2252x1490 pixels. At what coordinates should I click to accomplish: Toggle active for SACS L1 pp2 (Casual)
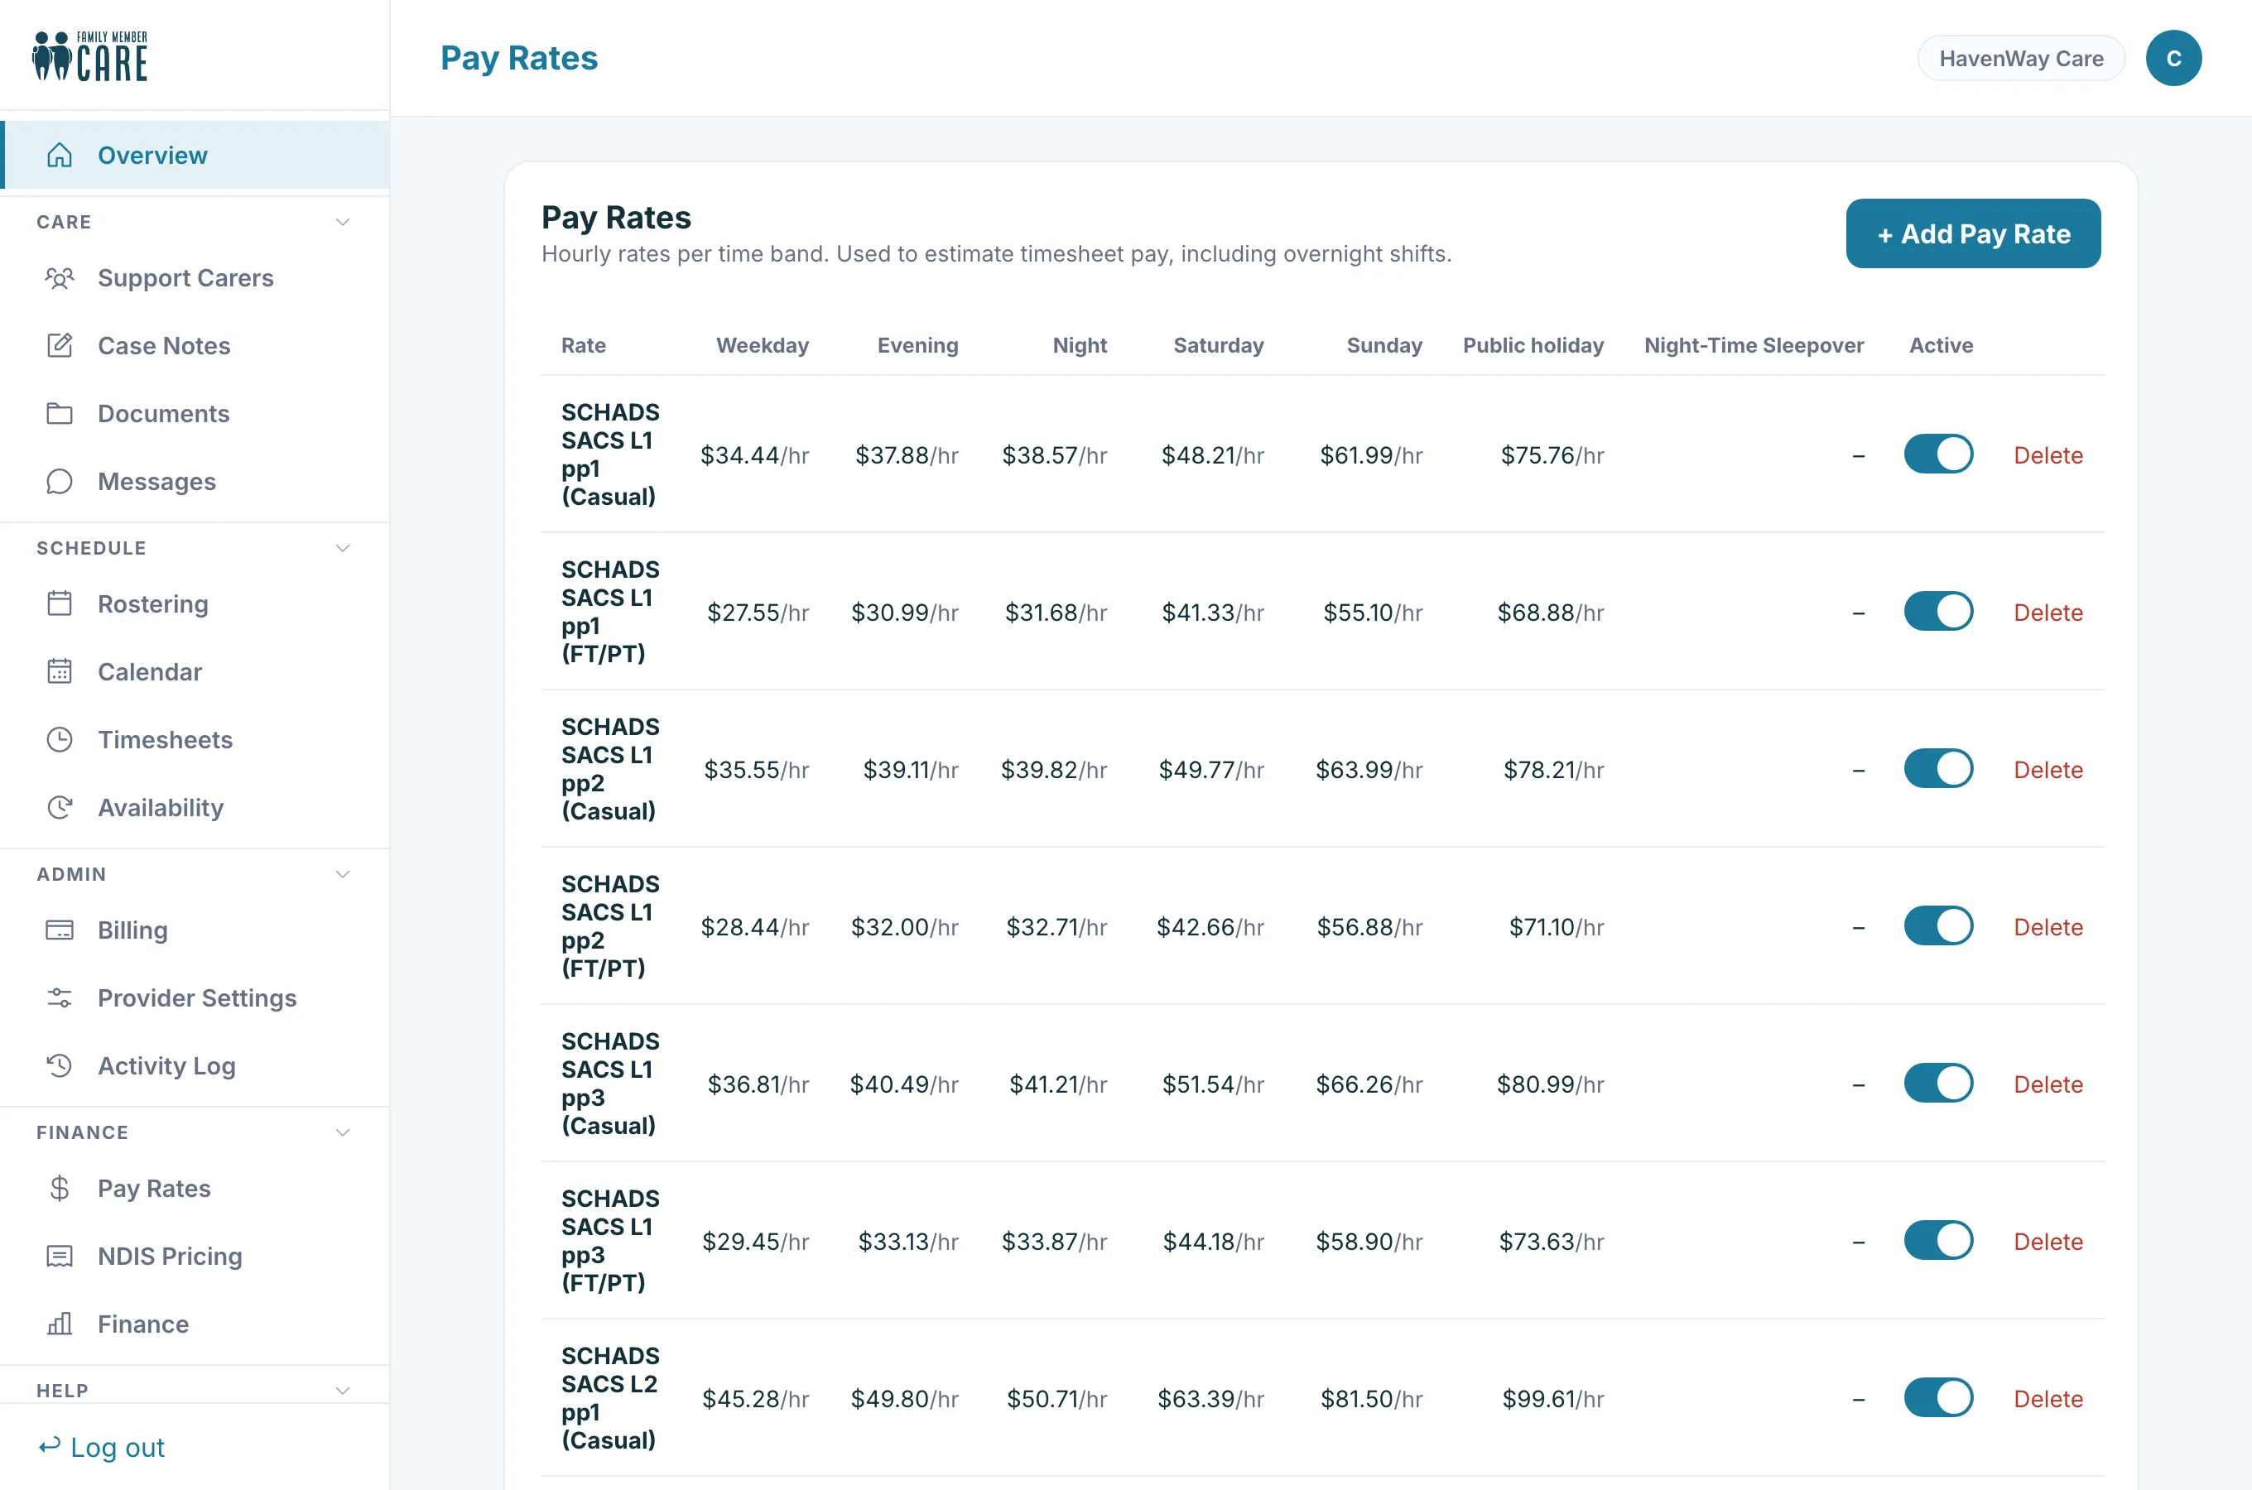point(1937,769)
